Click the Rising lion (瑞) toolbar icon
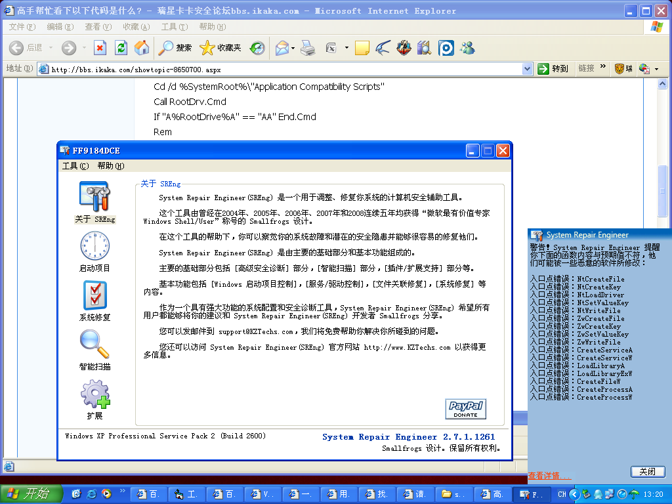The width and height of the screenshot is (672, 504). pos(623,68)
